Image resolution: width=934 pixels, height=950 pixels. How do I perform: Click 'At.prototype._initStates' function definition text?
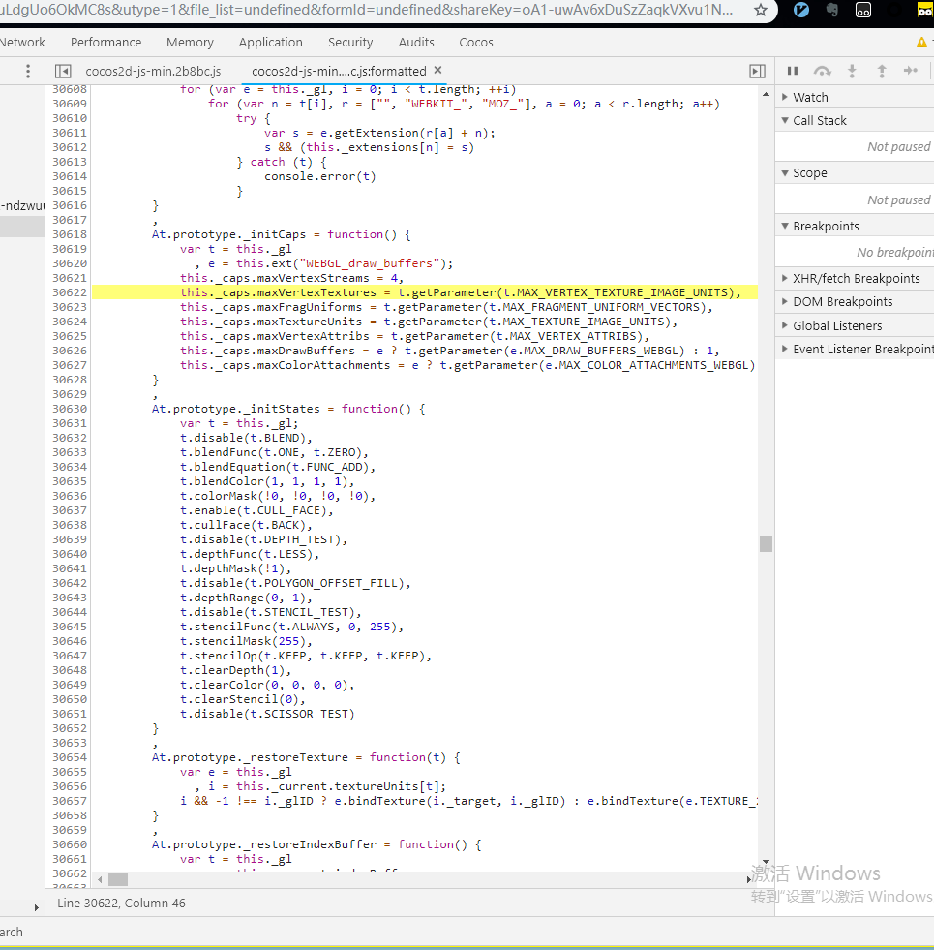pos(235,409)
